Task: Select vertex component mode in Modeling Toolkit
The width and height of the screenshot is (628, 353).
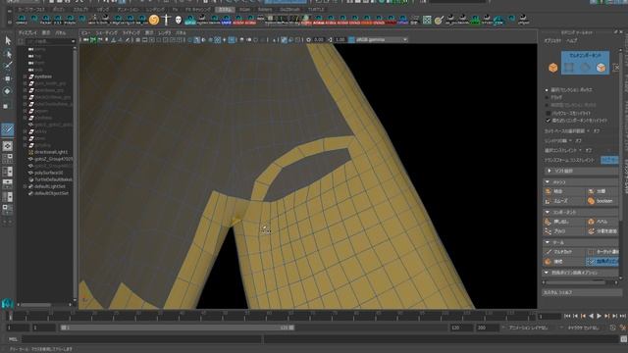Action: (x=569, y=68)
